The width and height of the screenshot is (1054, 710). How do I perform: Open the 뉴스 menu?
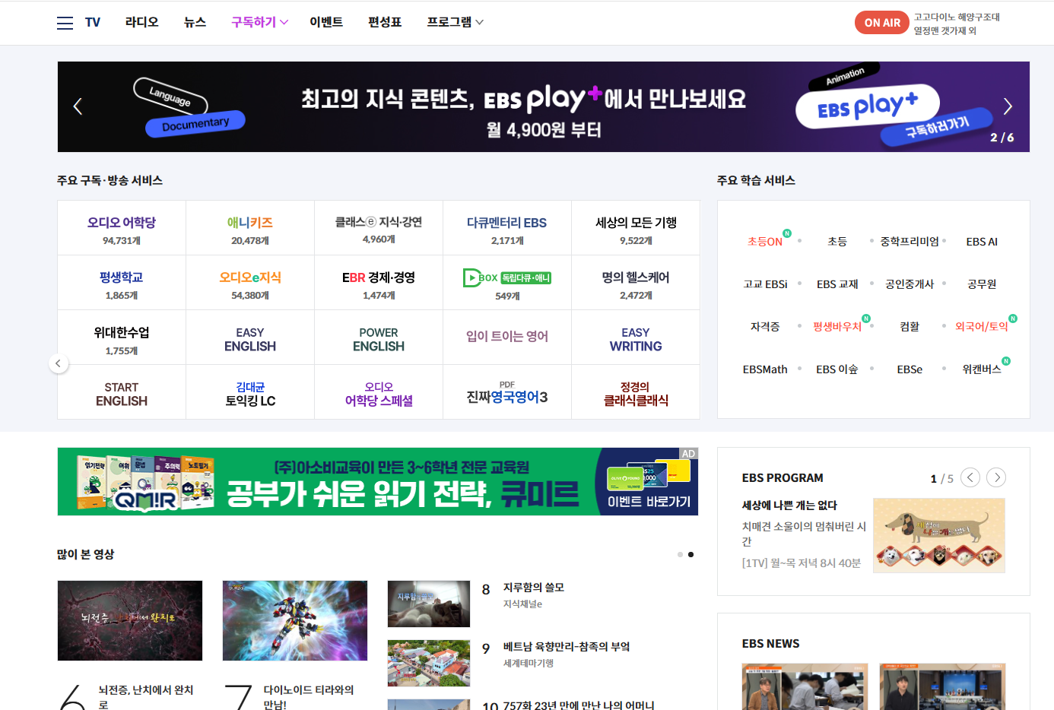pos(195,22)
